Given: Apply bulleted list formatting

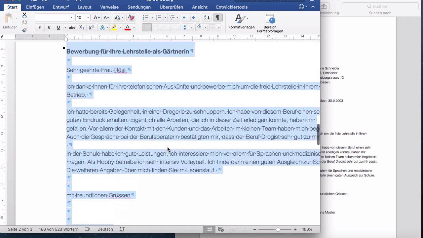Looking at the screenshot, I should coord(145,18).
